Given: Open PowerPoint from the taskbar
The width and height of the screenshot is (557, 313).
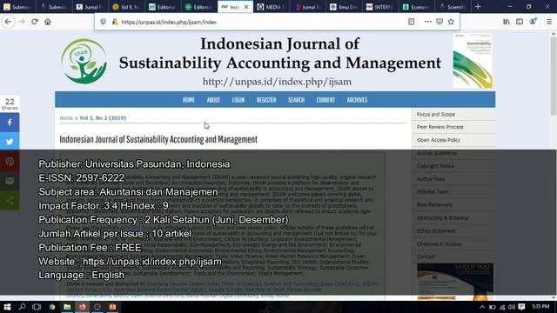Looking at the screenshot, I should (x=112, y=307).
